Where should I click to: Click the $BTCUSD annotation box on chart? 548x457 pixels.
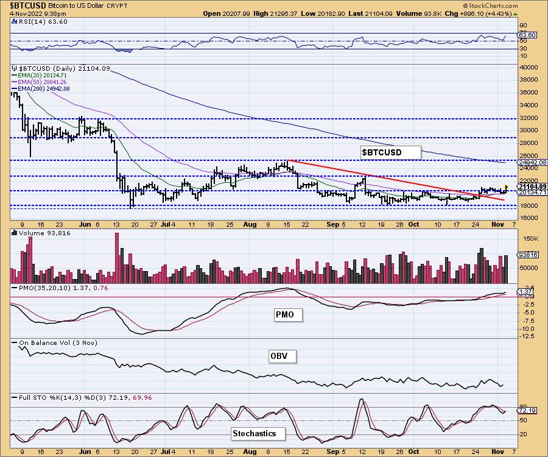coord(390,152)
